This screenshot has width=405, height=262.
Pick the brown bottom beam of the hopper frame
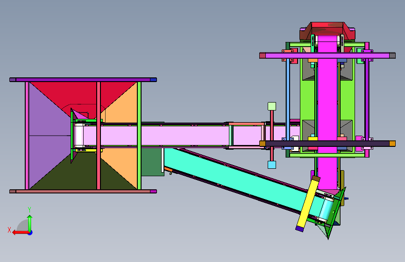[x=83, y=191]
